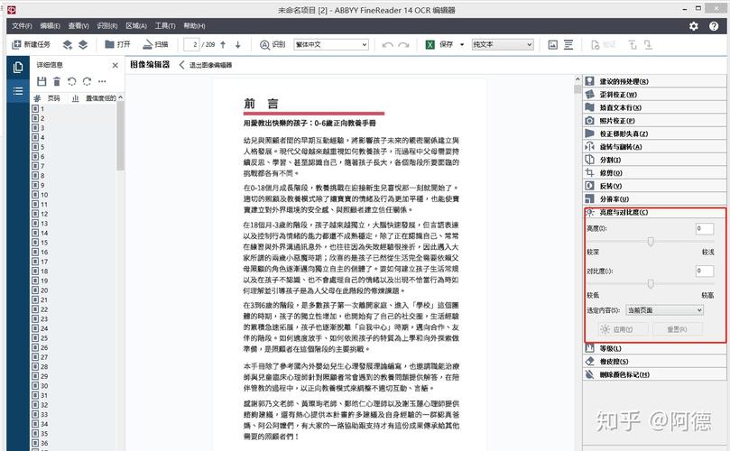Expand the 歪斜校正(W) section
The image size is (730, 451).
(x=653, y=94)
